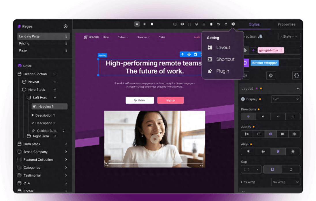Expand the Featured Collection layer

[66, 160]
